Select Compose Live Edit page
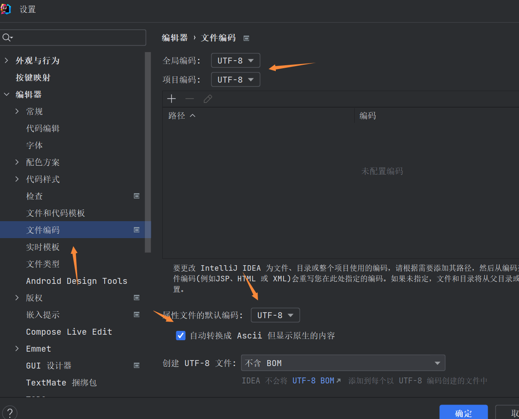The height and width of the screenshot is (419, 519). (x=69, y=332)
